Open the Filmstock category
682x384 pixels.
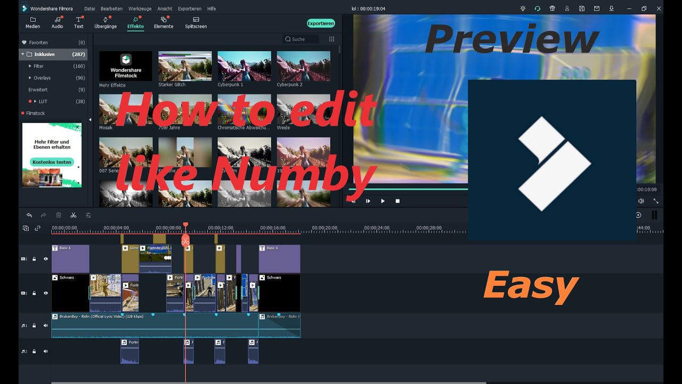click(36, 113)
